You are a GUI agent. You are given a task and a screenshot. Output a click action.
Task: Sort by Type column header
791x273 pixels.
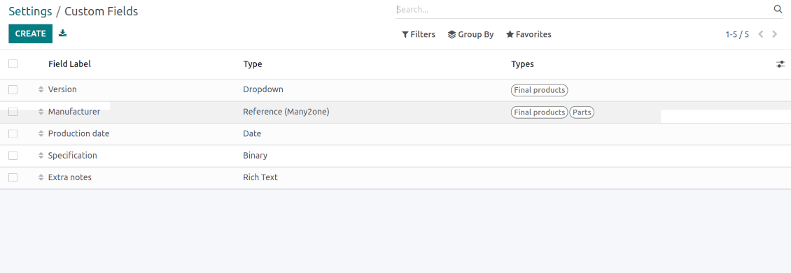tap(253, 64)
